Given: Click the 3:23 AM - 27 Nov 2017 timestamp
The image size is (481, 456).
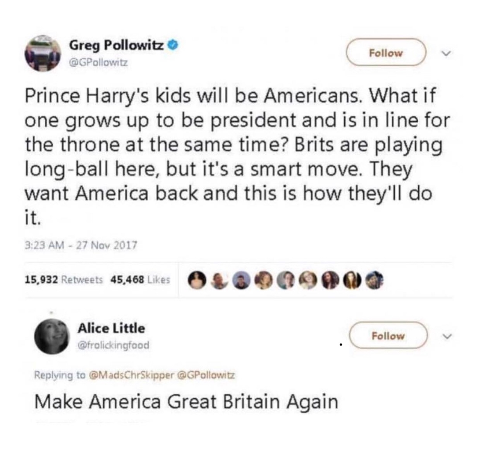Looking at the screenshot, I should (x=81, y=245).
